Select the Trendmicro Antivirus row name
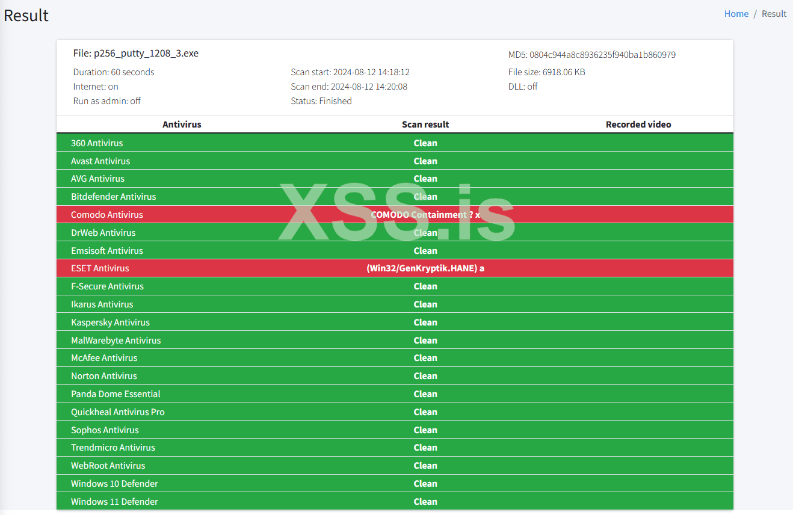This screenshot has height=515, width=793. coord(113,448)
